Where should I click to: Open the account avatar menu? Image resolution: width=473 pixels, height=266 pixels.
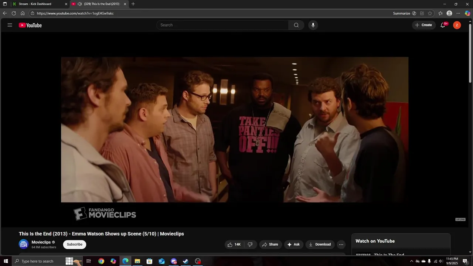click(457, 25)
